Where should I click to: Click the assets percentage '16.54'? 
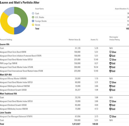(x=96, y=67)
